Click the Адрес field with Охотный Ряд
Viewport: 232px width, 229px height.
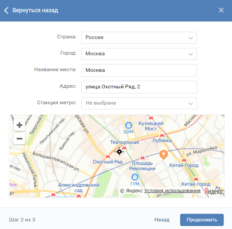(139, 87)
